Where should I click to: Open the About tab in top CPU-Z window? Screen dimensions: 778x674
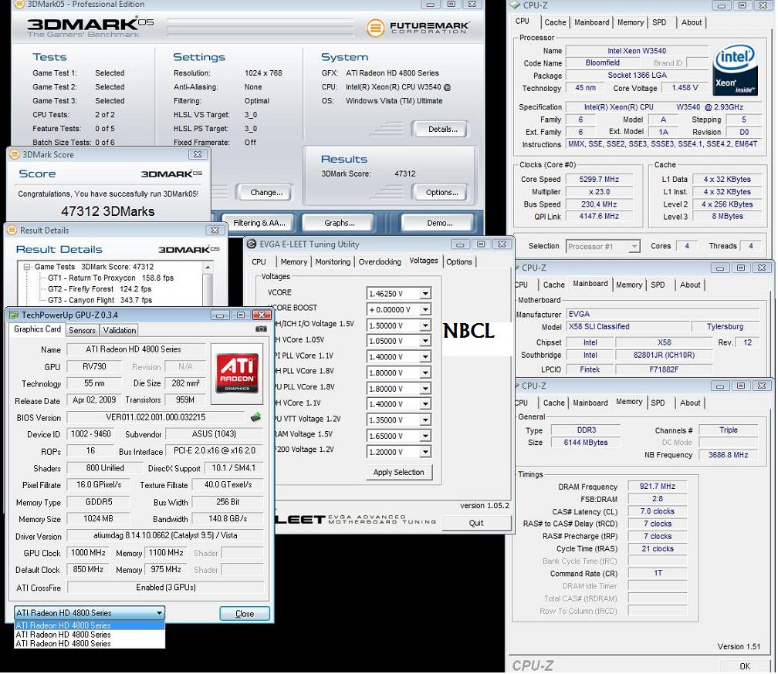tap(692, 22)
